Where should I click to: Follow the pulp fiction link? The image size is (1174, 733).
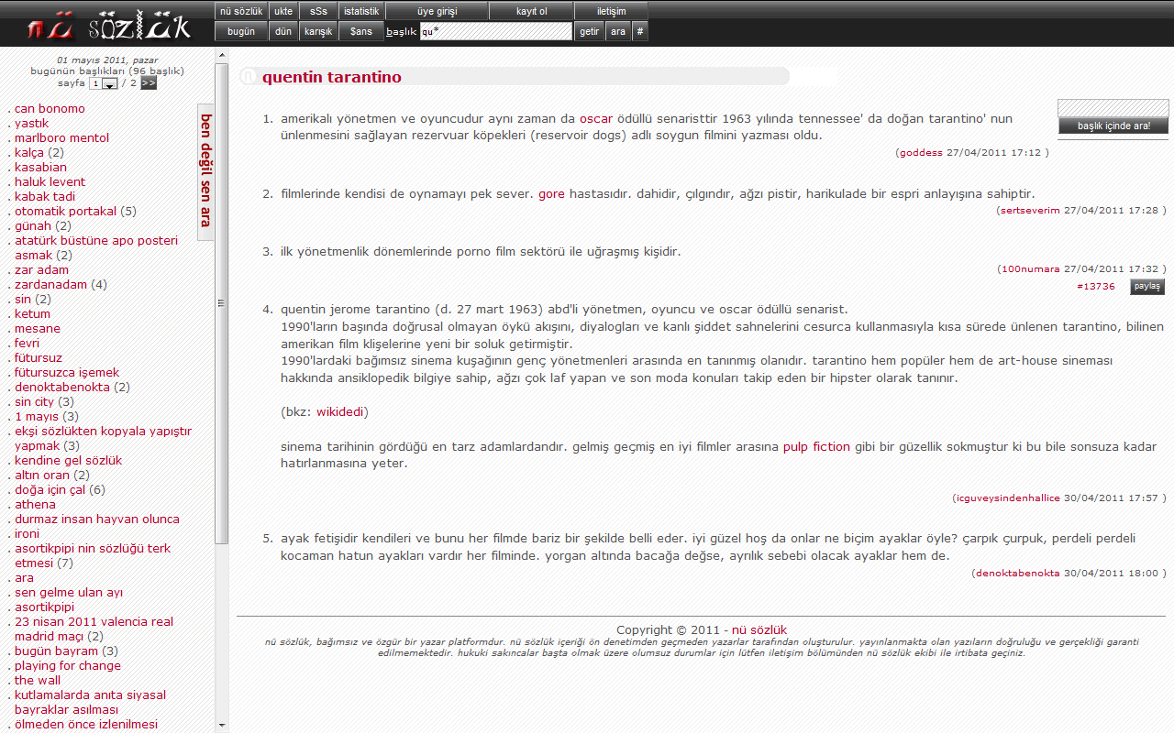pyautogui.click(x=816, y=447)
